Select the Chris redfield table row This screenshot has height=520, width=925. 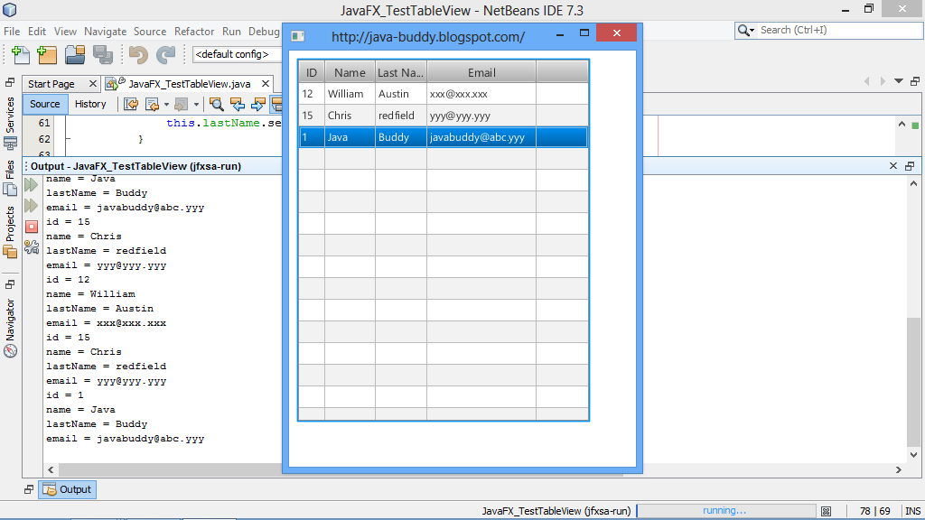(443, 116)
